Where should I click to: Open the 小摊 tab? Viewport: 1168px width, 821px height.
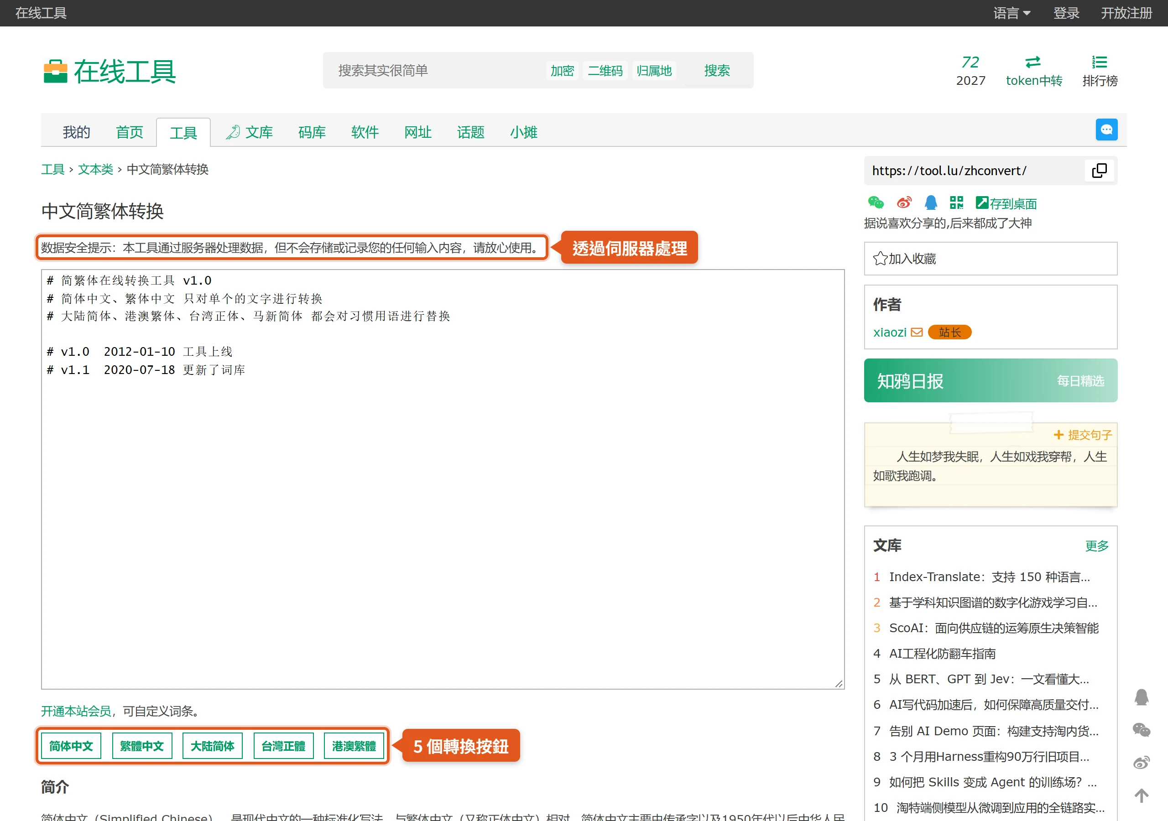tap(523, 132)
